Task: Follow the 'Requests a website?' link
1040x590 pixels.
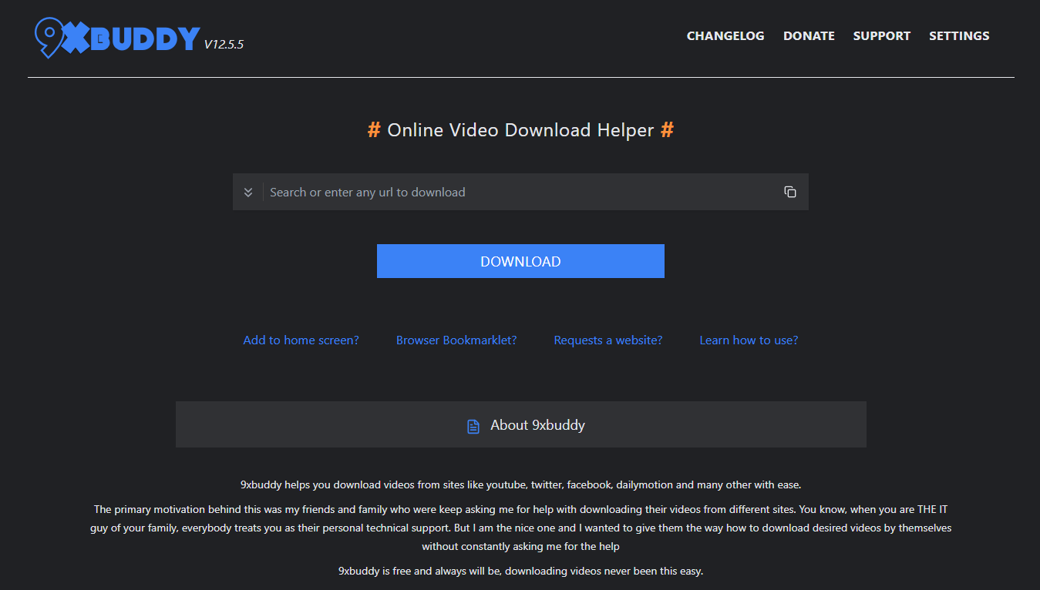Action: point(608,340)
